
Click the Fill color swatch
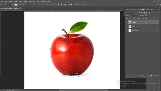tap(16, 5)
